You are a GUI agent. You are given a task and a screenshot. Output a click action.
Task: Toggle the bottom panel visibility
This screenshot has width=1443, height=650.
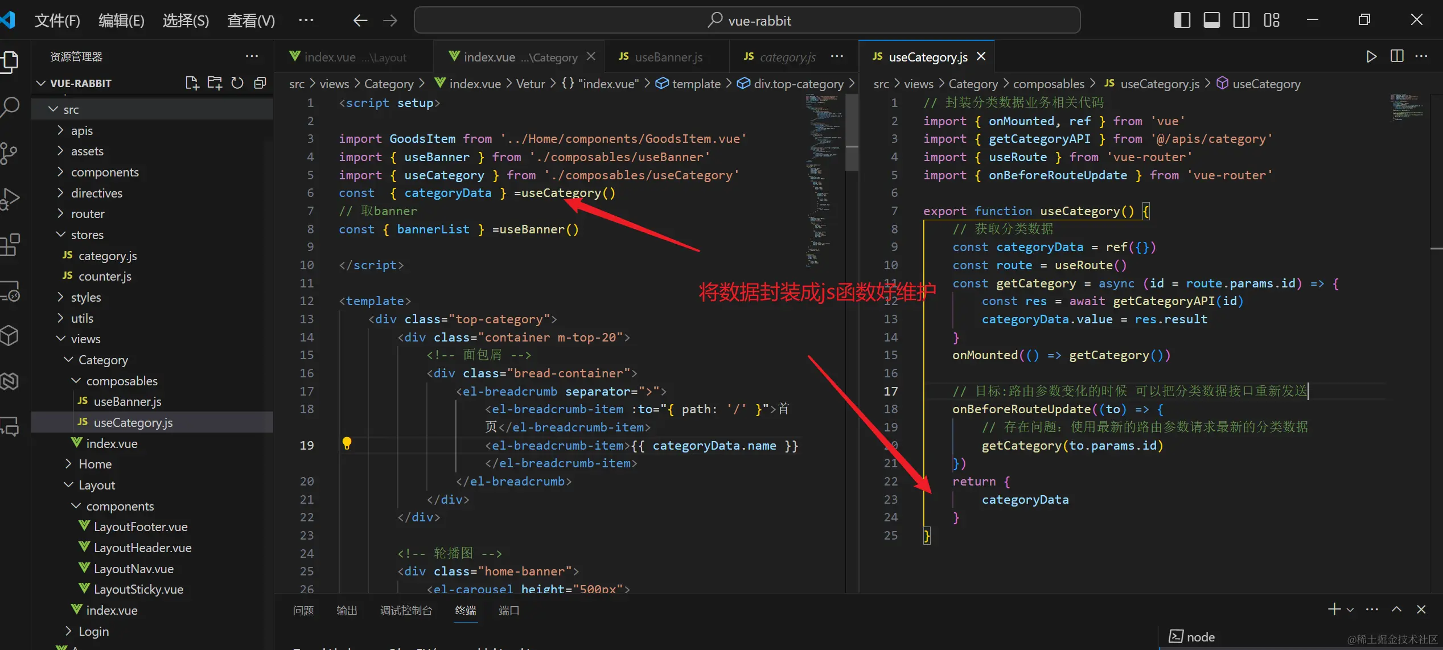1211,20
